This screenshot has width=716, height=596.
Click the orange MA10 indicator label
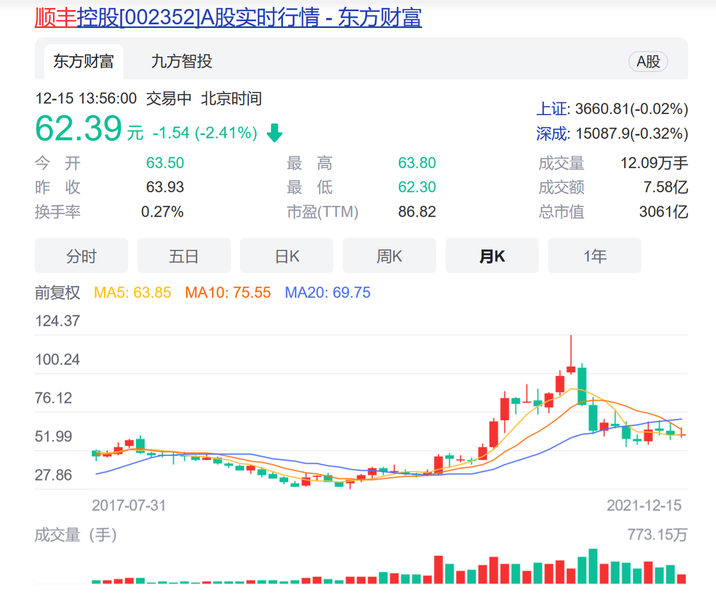(x=228, y=292)
